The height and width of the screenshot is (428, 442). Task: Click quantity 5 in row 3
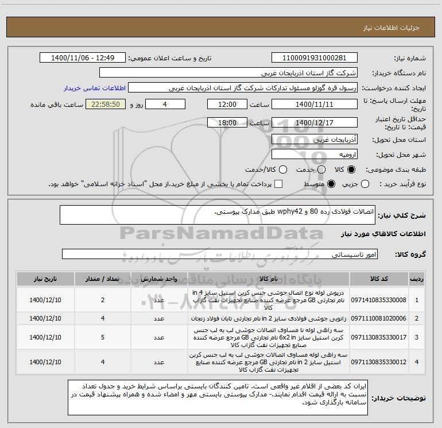coord(103,337)
